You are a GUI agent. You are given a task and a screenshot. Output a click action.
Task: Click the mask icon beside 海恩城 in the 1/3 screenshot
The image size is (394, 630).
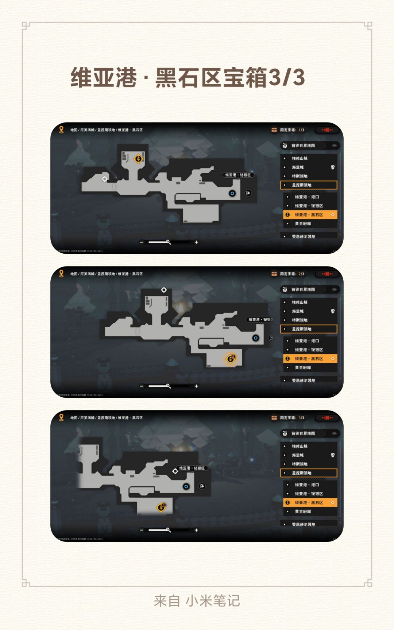(333, 167)
